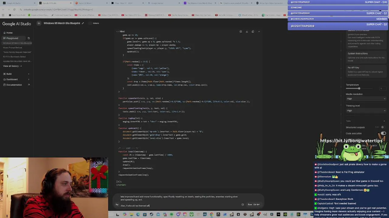Edit the prompt title with the pencil icon
The width and height of the screenshot is (389, 218).
(83, 23)
